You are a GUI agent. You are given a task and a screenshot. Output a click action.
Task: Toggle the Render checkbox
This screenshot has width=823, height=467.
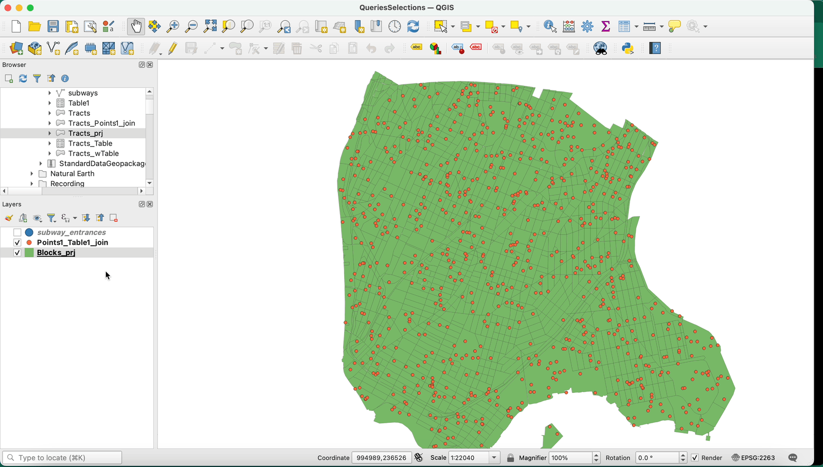coord(695,458)
